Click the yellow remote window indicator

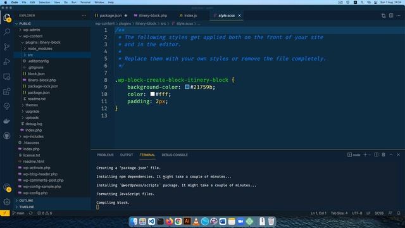tap(5, 213)
